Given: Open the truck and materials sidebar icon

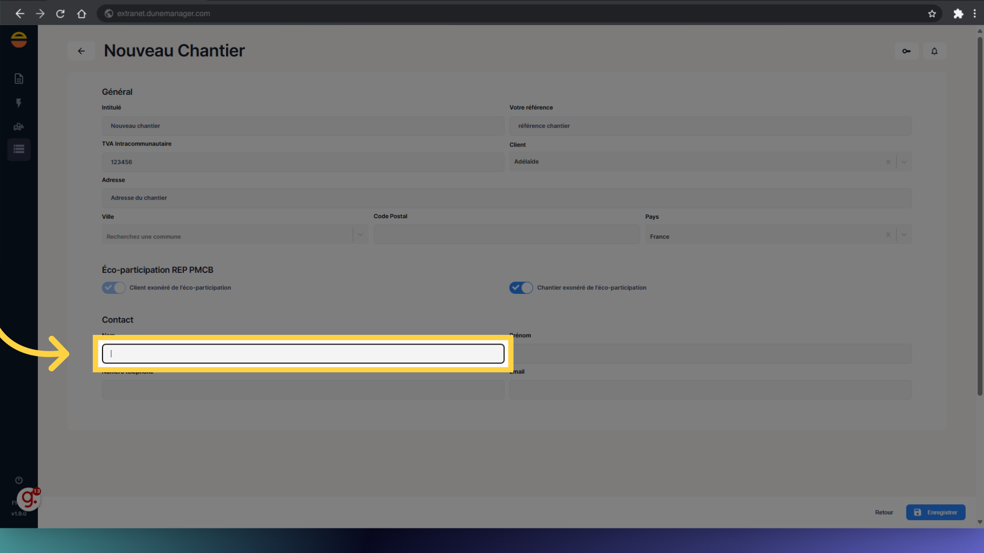Looking at the screenshot, I should point(19,126).
